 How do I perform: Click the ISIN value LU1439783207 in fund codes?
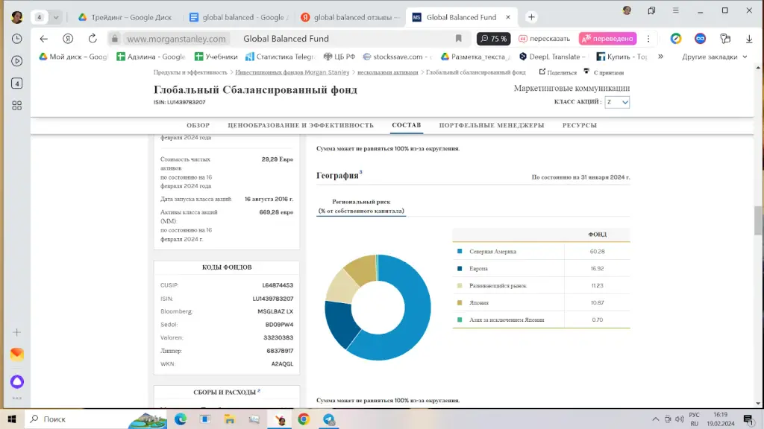[x=273, y=299]
